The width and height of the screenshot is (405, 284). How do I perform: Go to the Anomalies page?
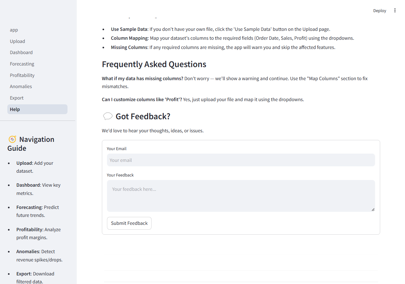21,86
